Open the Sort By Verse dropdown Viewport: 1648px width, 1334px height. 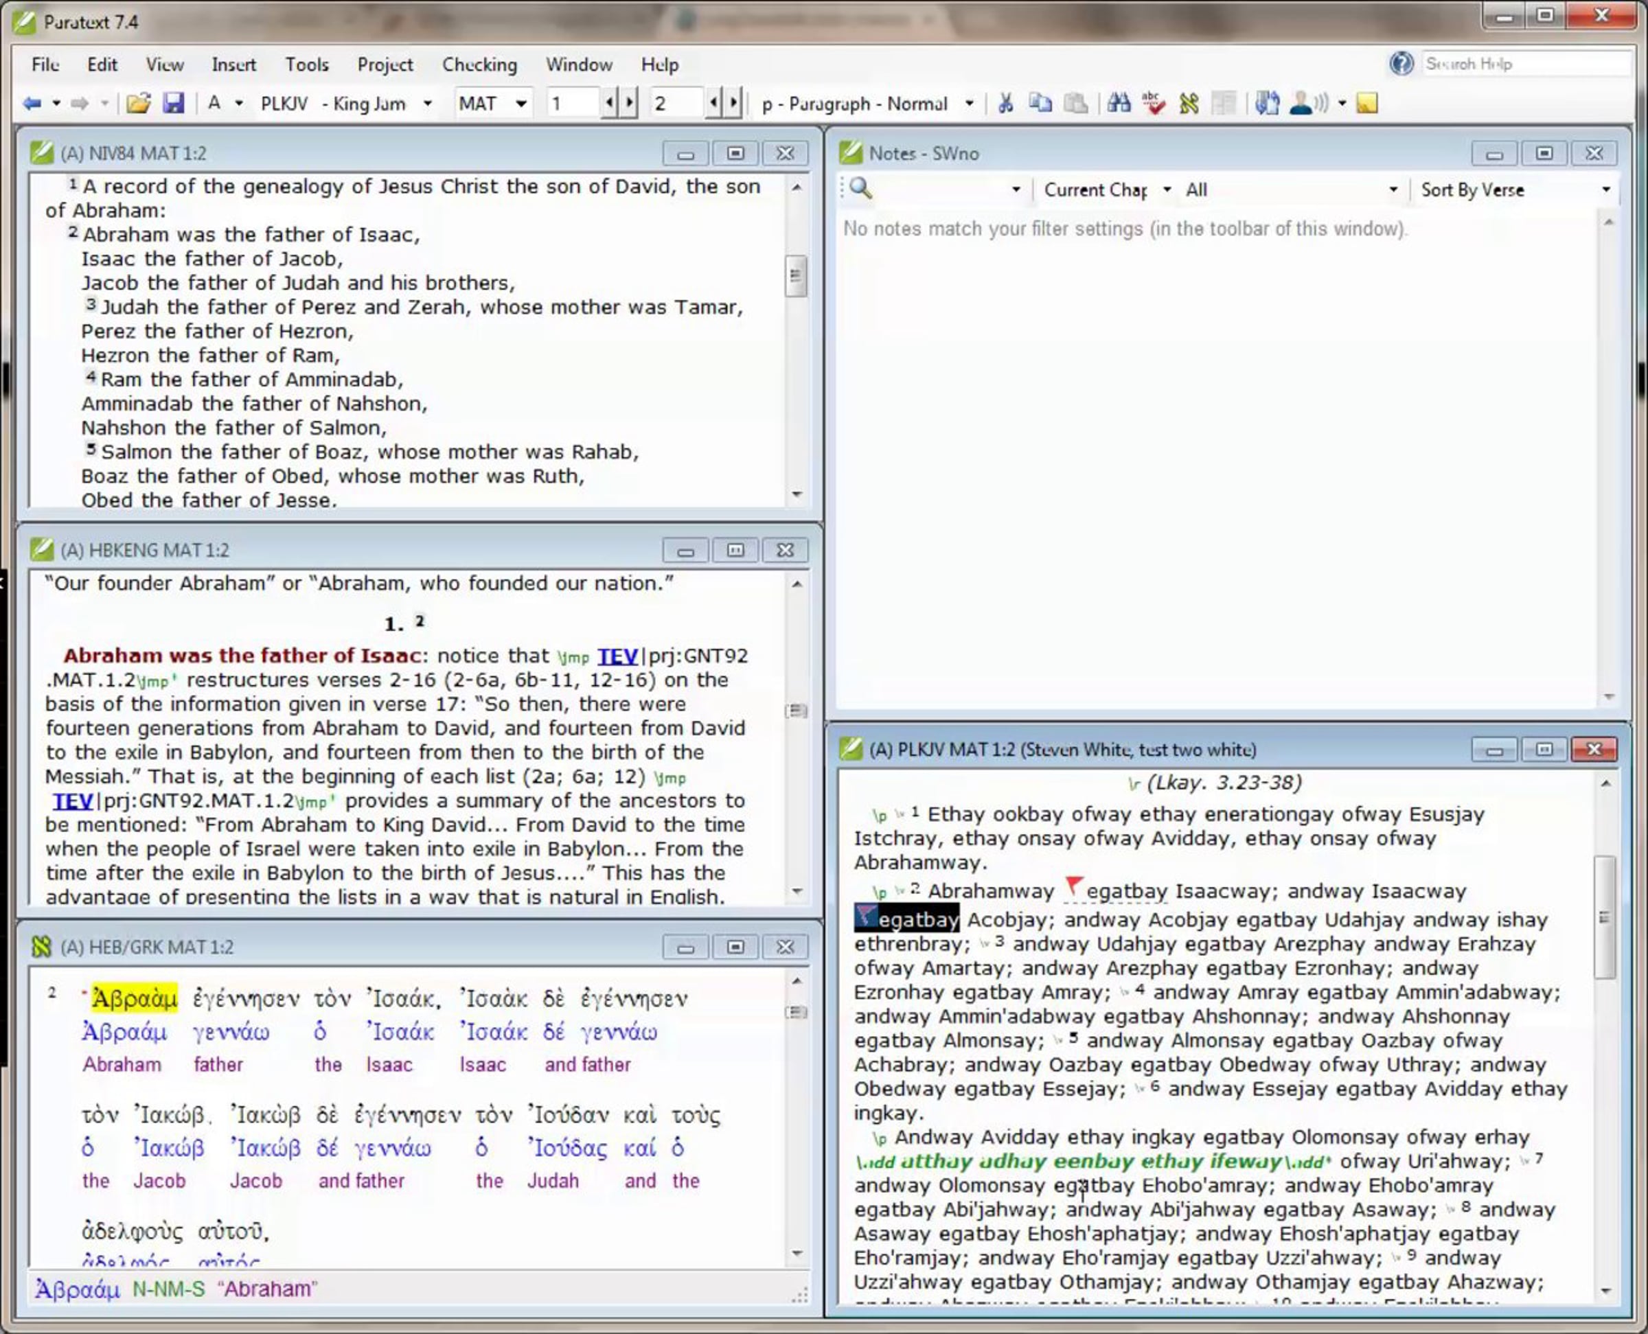tap(1605, 189)
